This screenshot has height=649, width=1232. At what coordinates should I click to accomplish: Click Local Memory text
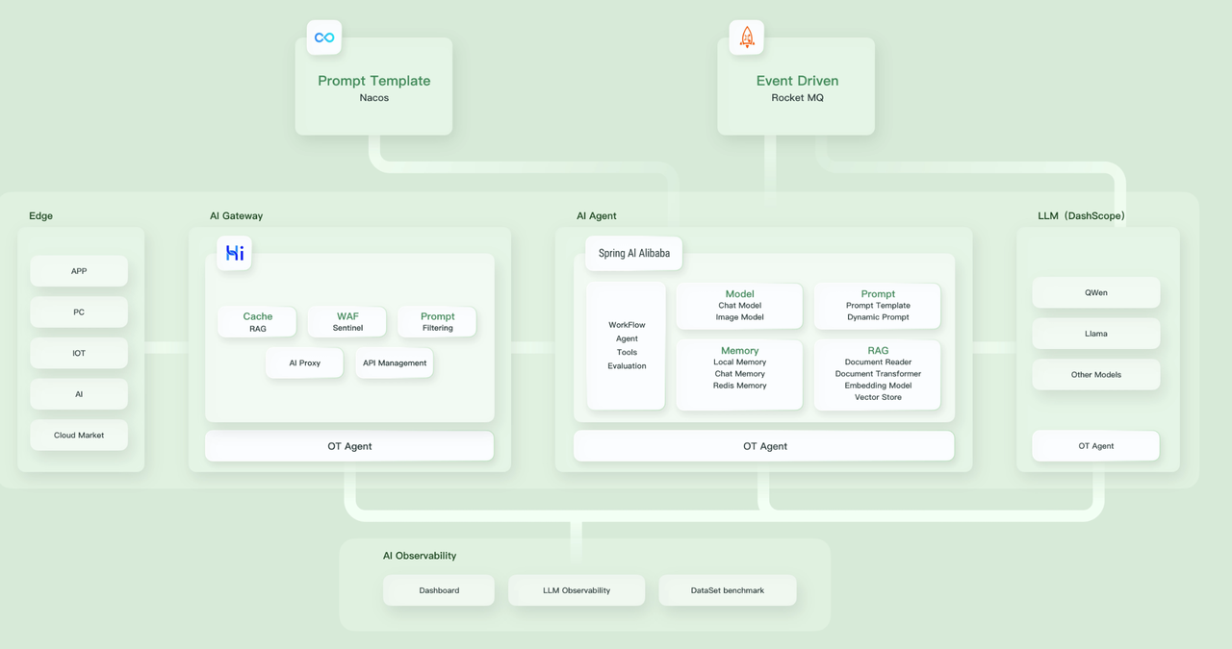739,362
